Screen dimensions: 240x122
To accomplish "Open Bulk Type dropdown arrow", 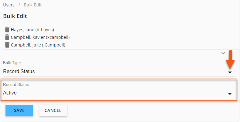I will tap(230, 72).
